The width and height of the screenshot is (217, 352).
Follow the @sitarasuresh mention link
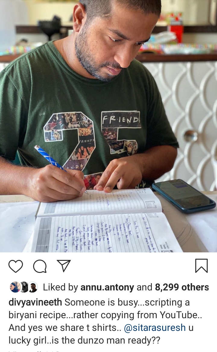tap(155, 328)
